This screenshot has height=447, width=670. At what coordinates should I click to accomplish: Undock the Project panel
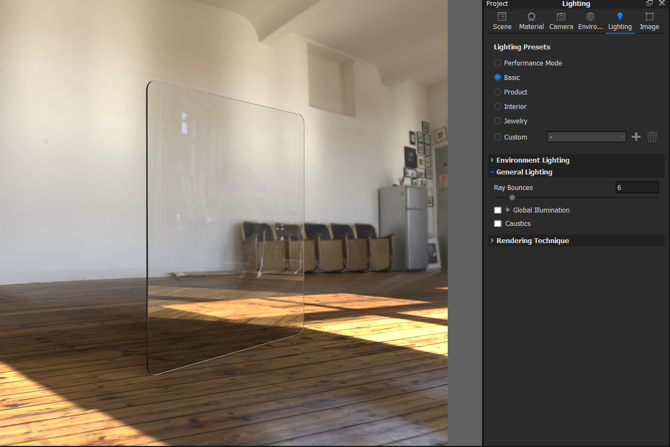650,3
